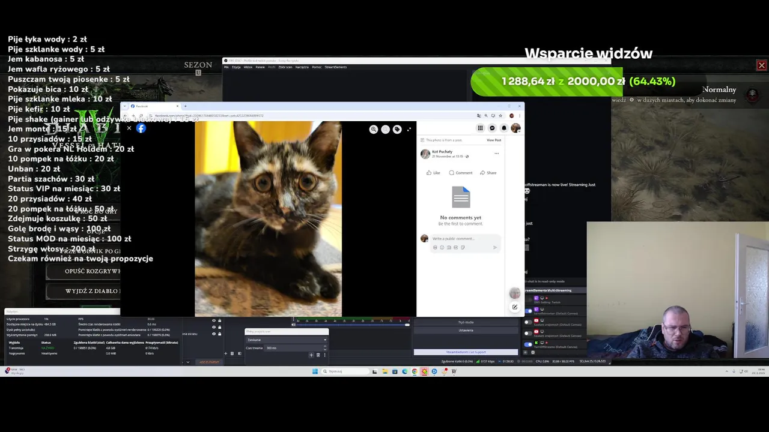Screen dimensions: 769x432
Task: Open the Widok menu in OBS
Action: [248, 67]
